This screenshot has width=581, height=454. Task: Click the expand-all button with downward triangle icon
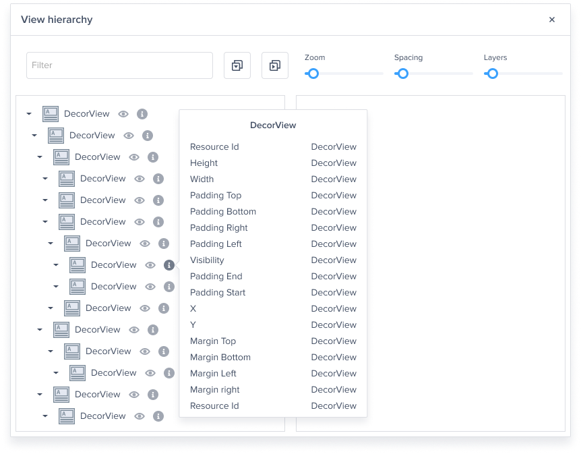click(237, 65)
